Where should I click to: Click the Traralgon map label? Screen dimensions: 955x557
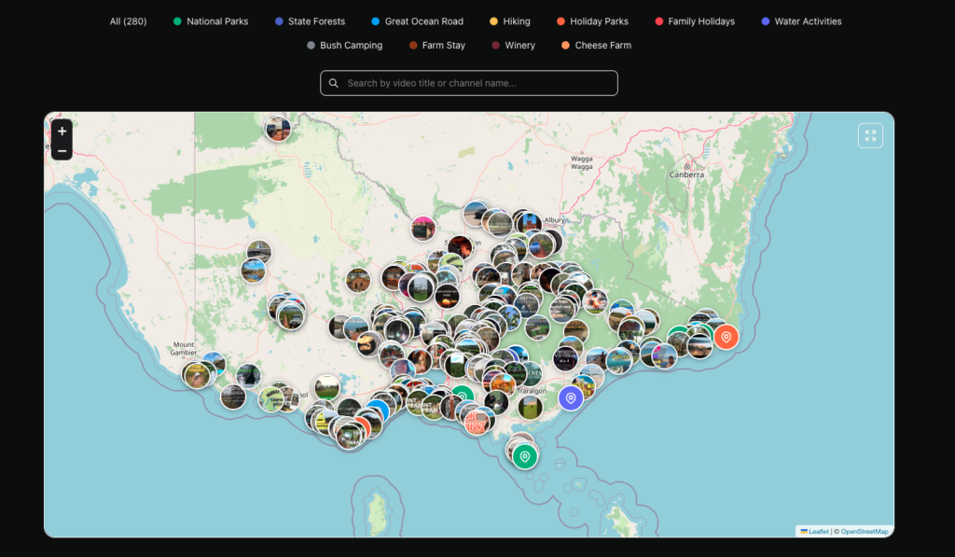[532, 391]
